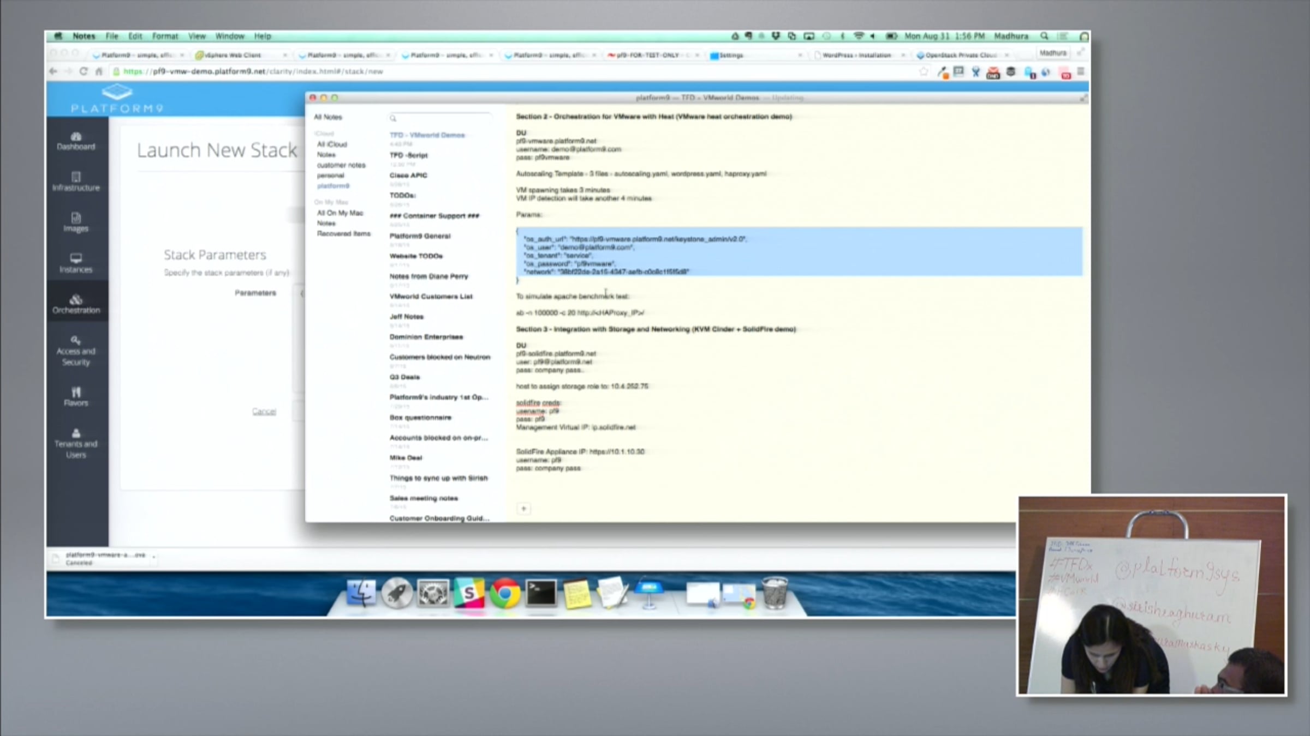
Task: Go to Flavors in the Platform9 sidebar
Action: tap(76, 397)
